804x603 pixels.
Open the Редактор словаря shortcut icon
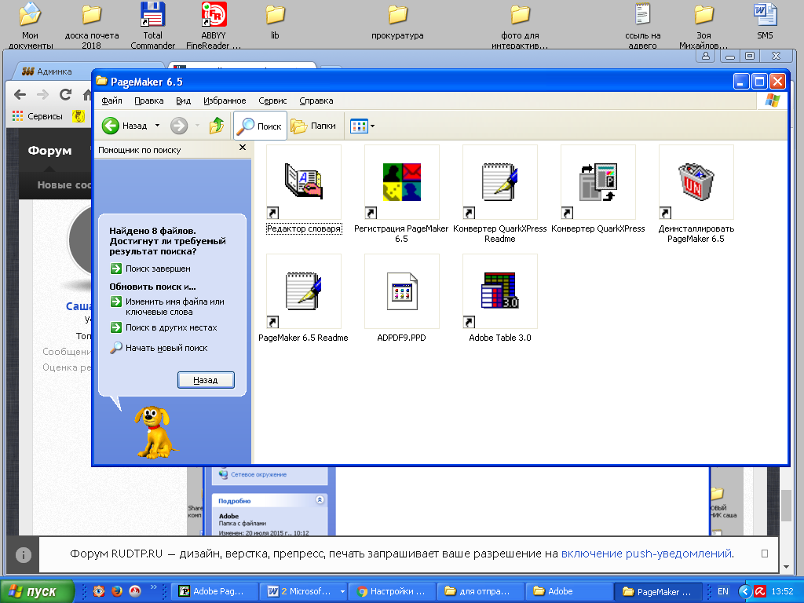[304, 182]
